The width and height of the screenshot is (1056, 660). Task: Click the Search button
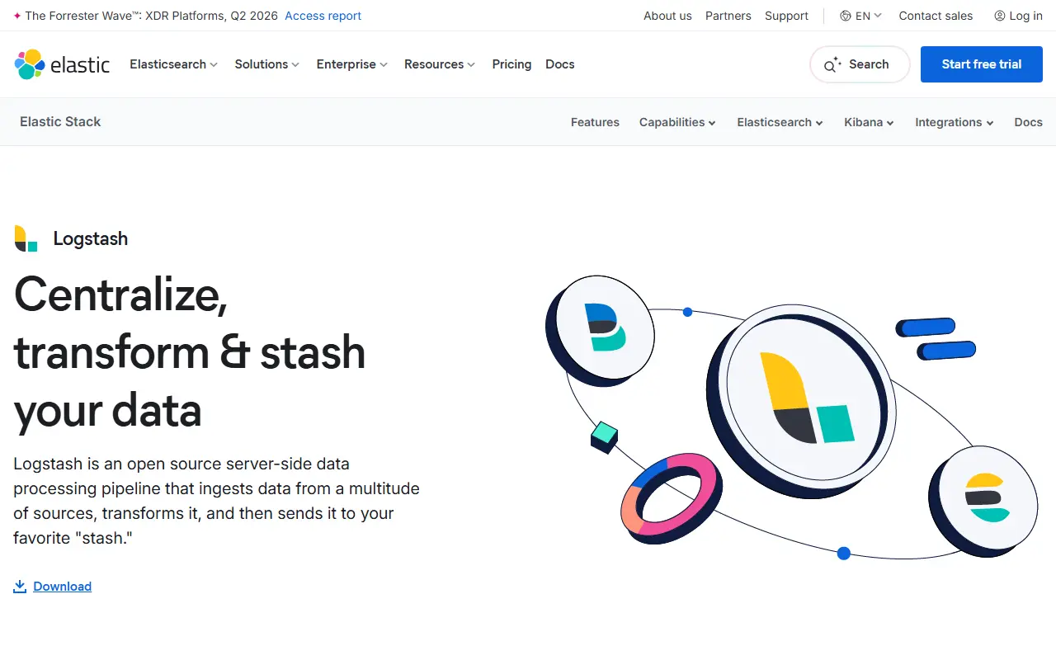tap(860, 64)
